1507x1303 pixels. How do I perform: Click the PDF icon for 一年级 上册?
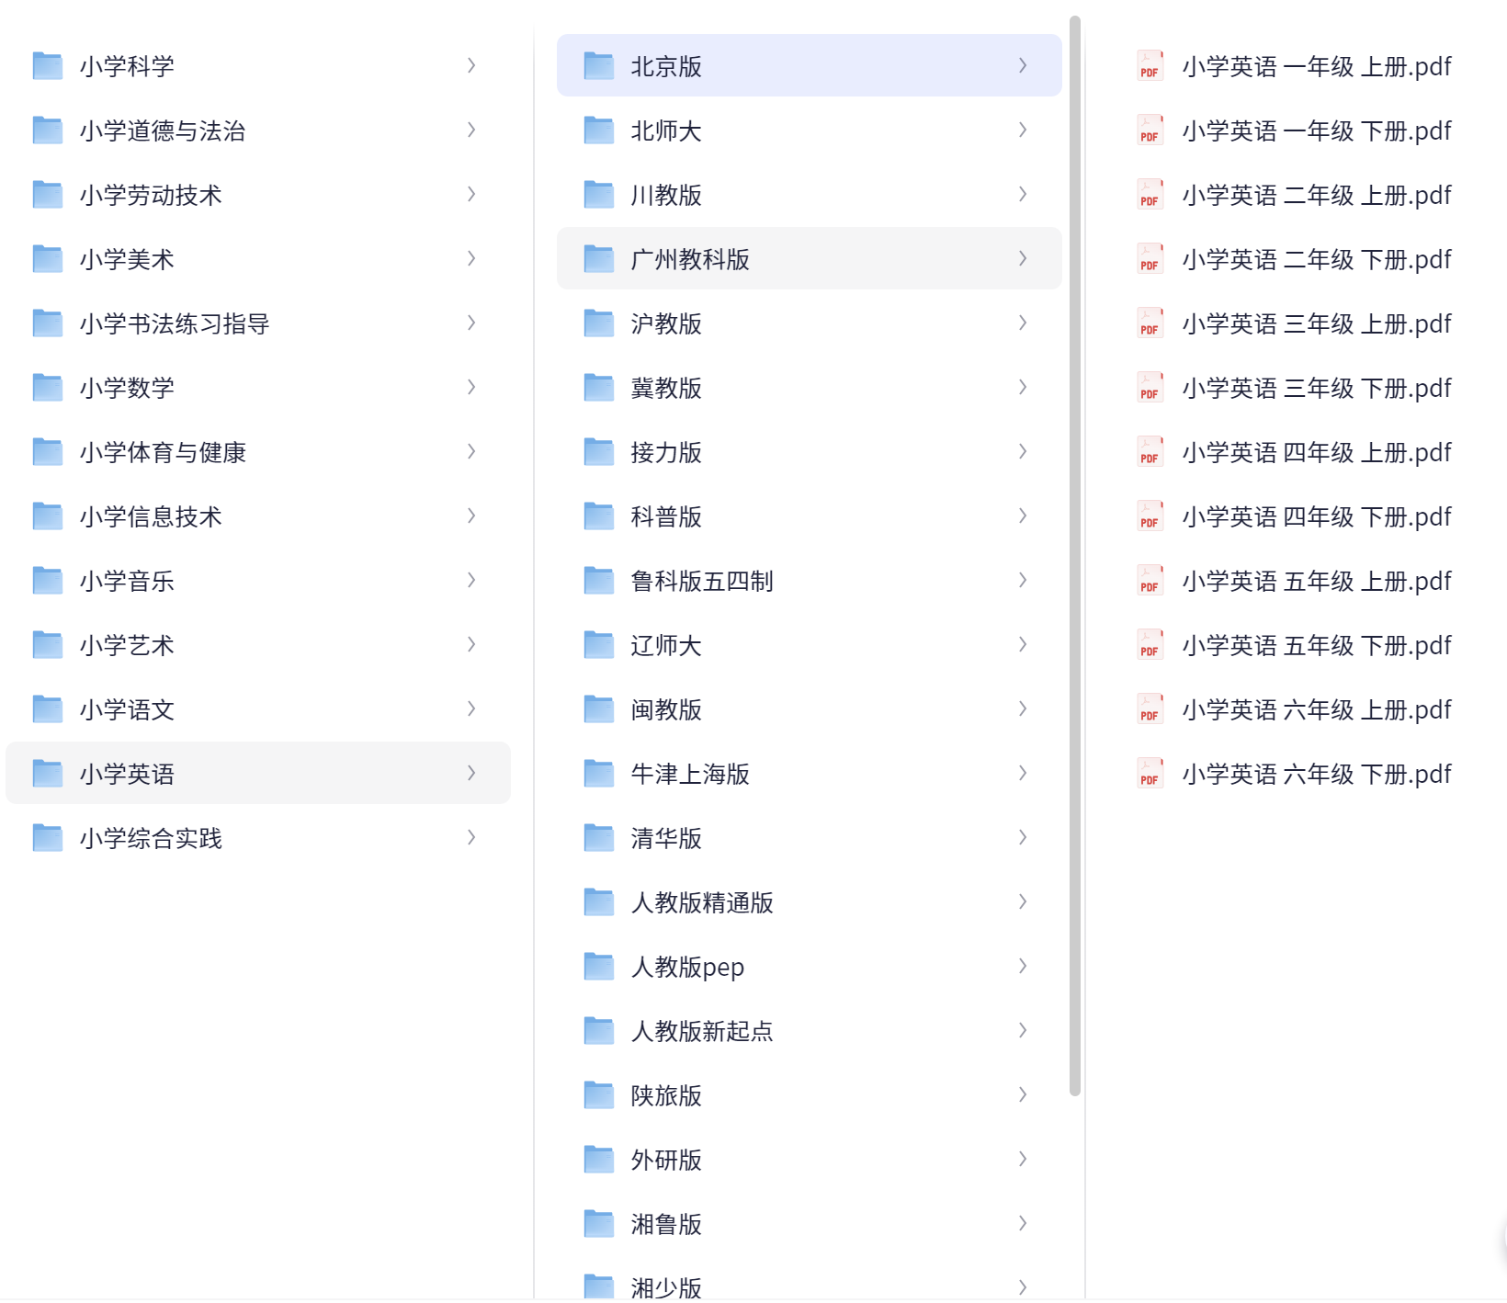(1150, 66)
